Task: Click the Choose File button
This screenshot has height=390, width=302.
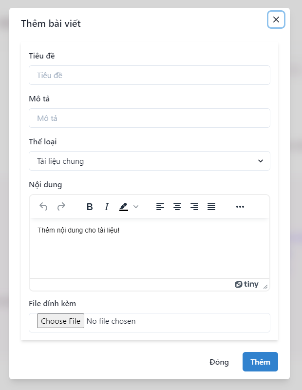Action: click(x=61, y=321)
